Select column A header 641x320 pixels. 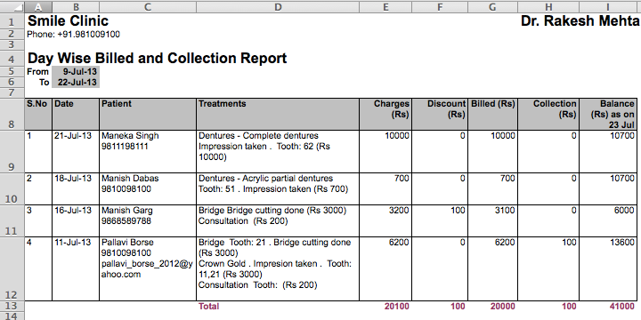[x=38, y=7]
